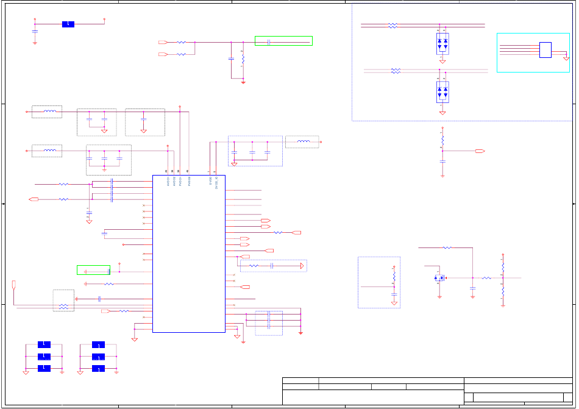Select the upper dual-diode array symbol
This screenshot has height=409, width=579.
coord(442,43)
